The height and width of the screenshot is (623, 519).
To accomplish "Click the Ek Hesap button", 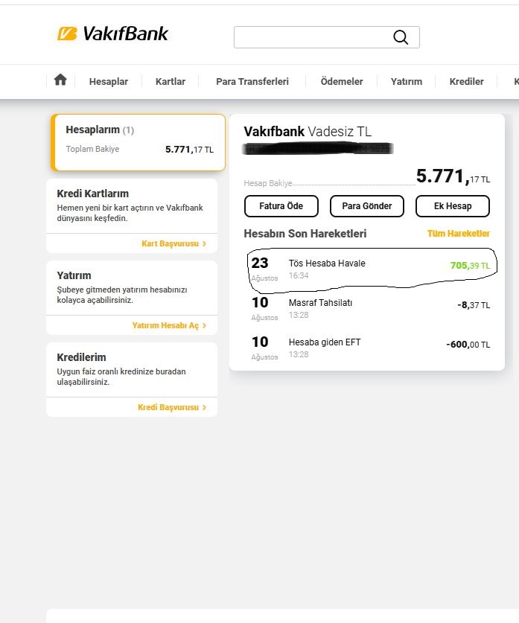I will point(453,206).
